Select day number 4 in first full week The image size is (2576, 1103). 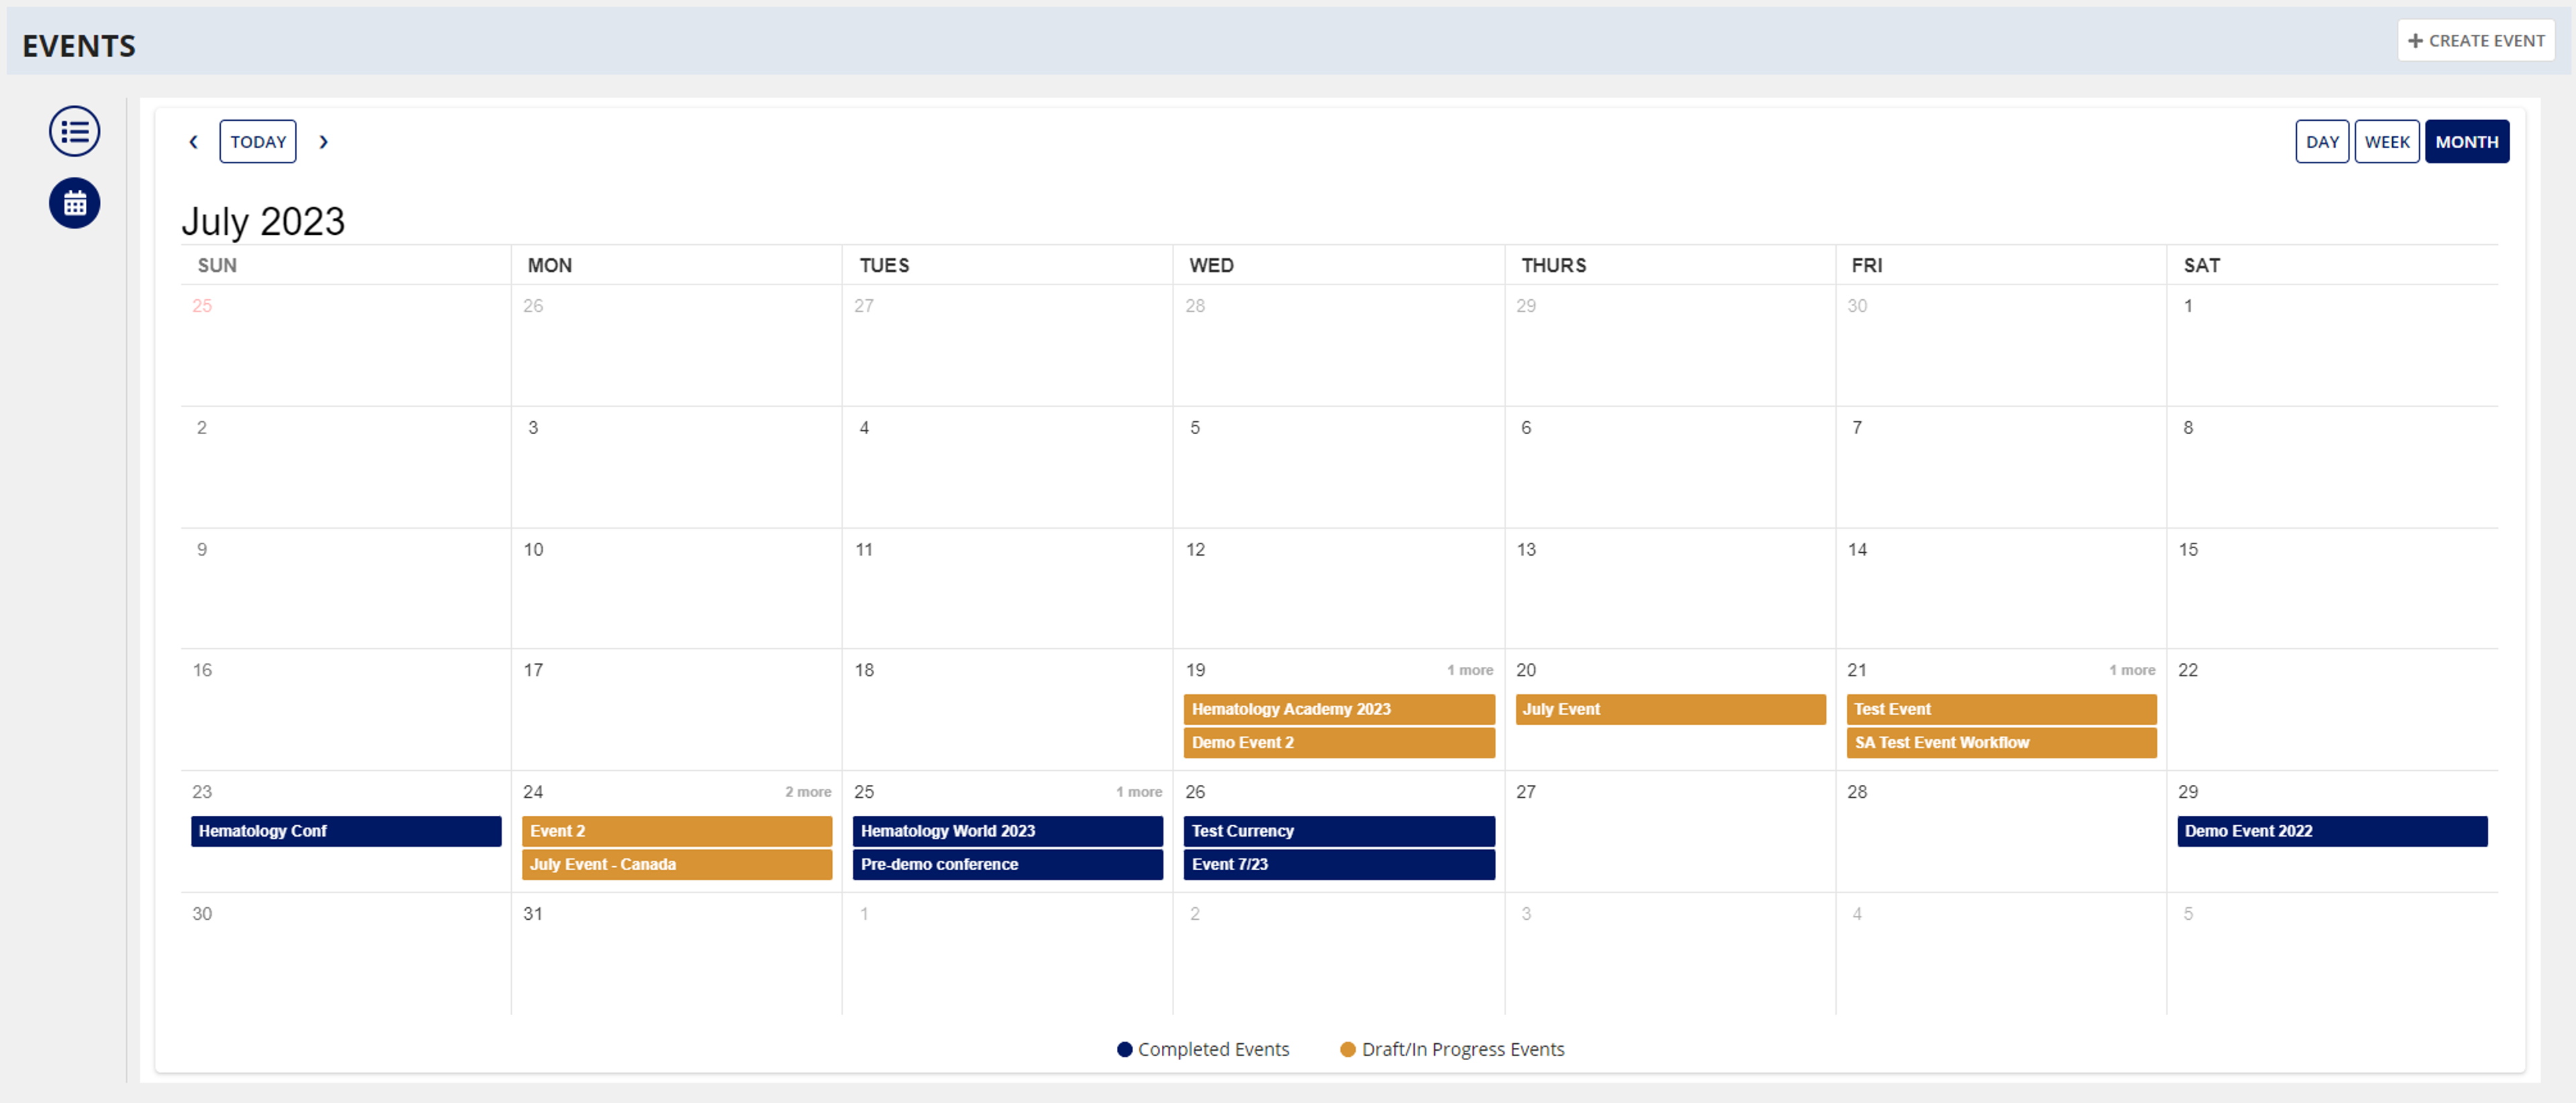(864, 428)
